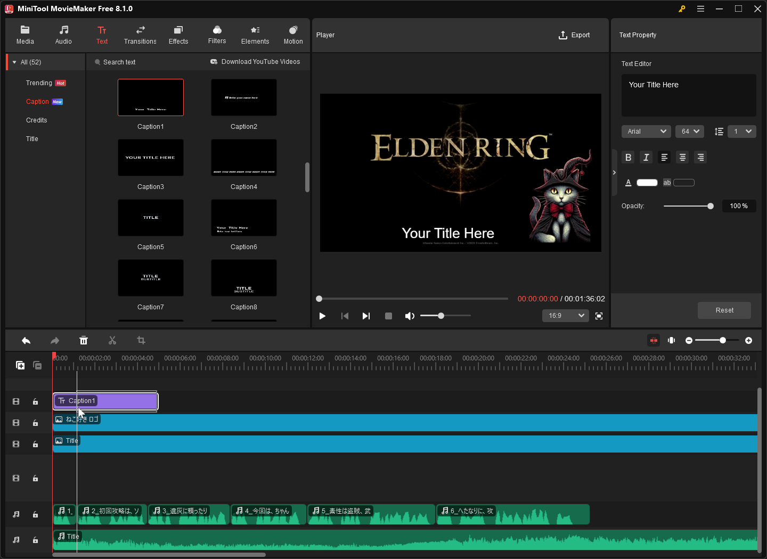Open the Filters tab
This screenshot has height=559, width=767.
pyautogui.click(x=217, y=35)
